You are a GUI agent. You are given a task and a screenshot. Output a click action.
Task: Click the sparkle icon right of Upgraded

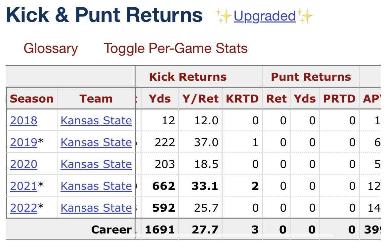coord(305,16)
